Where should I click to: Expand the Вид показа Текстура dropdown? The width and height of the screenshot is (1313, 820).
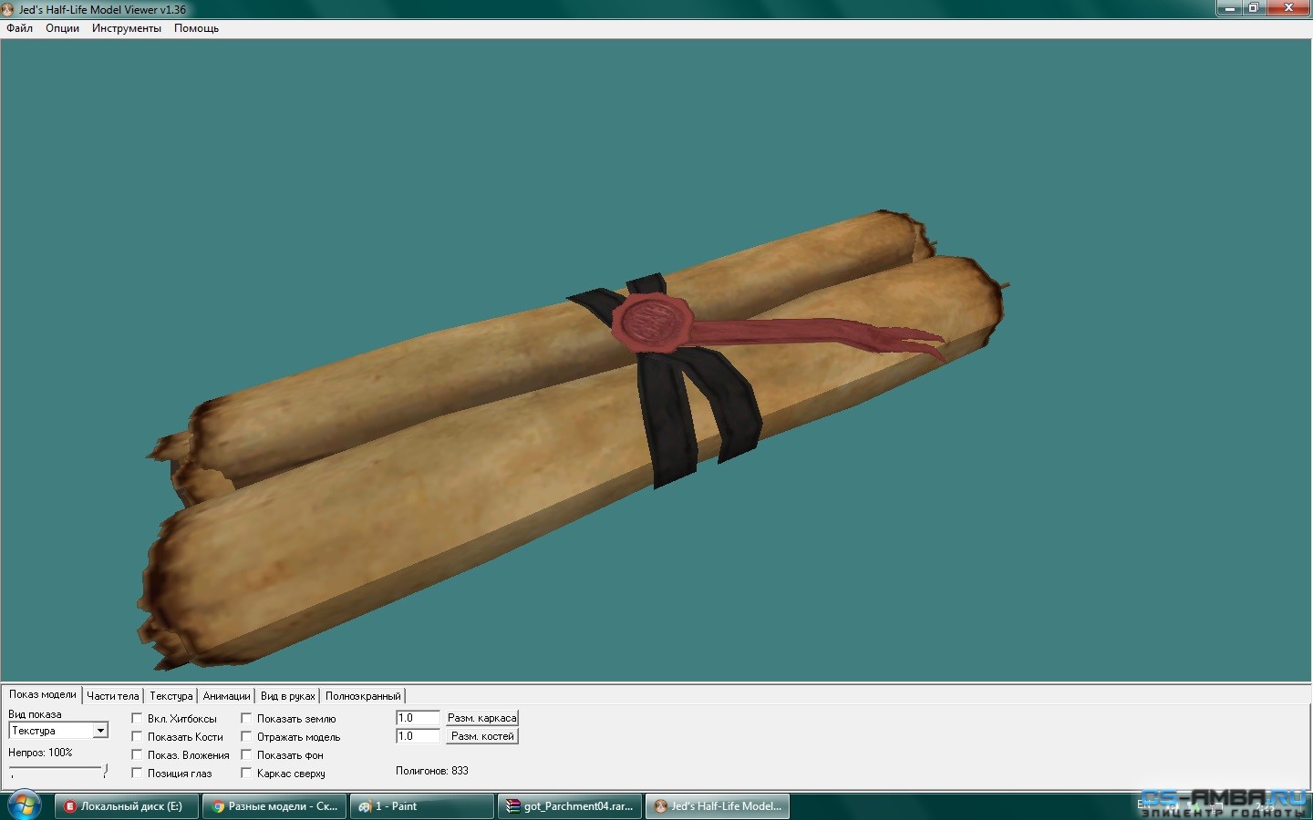tap(100, 731)
